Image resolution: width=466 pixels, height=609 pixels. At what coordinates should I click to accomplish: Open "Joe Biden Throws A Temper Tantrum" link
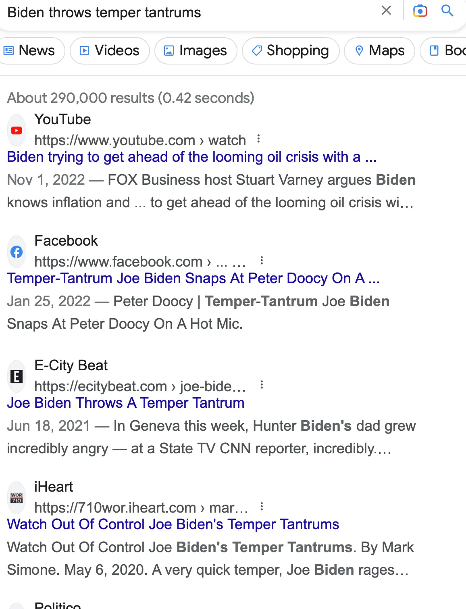pos(126,403)
